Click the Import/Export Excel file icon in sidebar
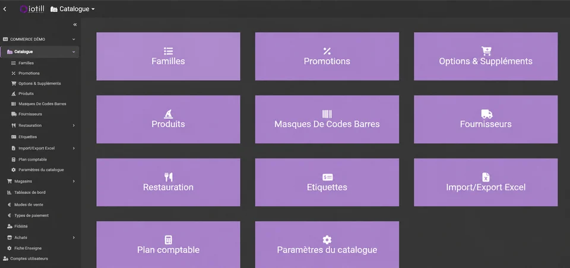This screenshot has width=570, height=268. (x=14, y=148)
